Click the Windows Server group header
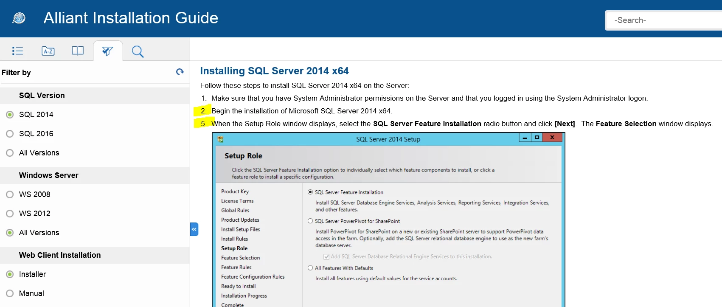Screen dimensions: 722x307 [95, 175]
